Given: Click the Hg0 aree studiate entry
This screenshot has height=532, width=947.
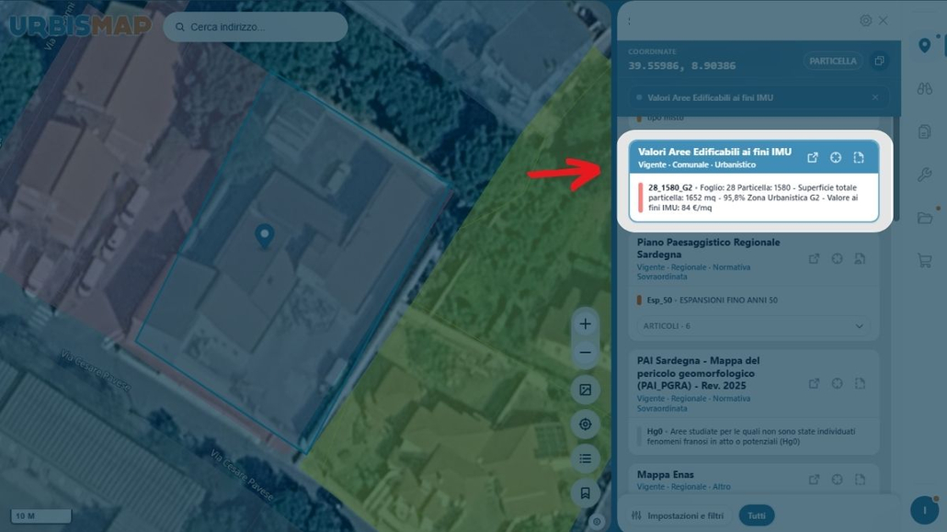Looking at the screenshot, I should [x=751, y=436].
